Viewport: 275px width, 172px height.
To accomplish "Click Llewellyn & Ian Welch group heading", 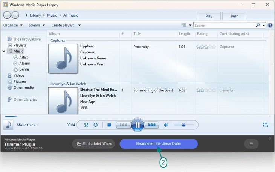I will click(68, 84).
